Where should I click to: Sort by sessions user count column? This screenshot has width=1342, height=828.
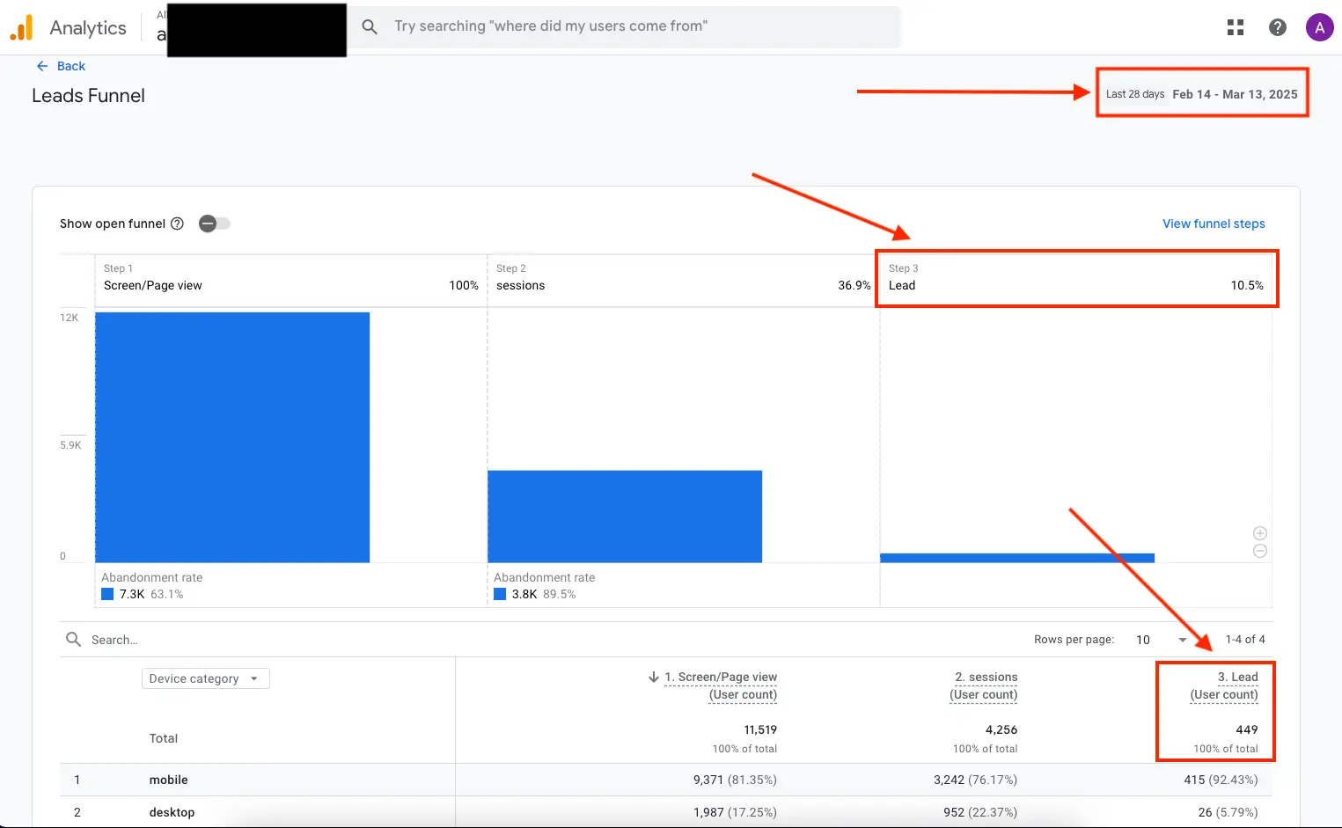click(x=984, y=685)
